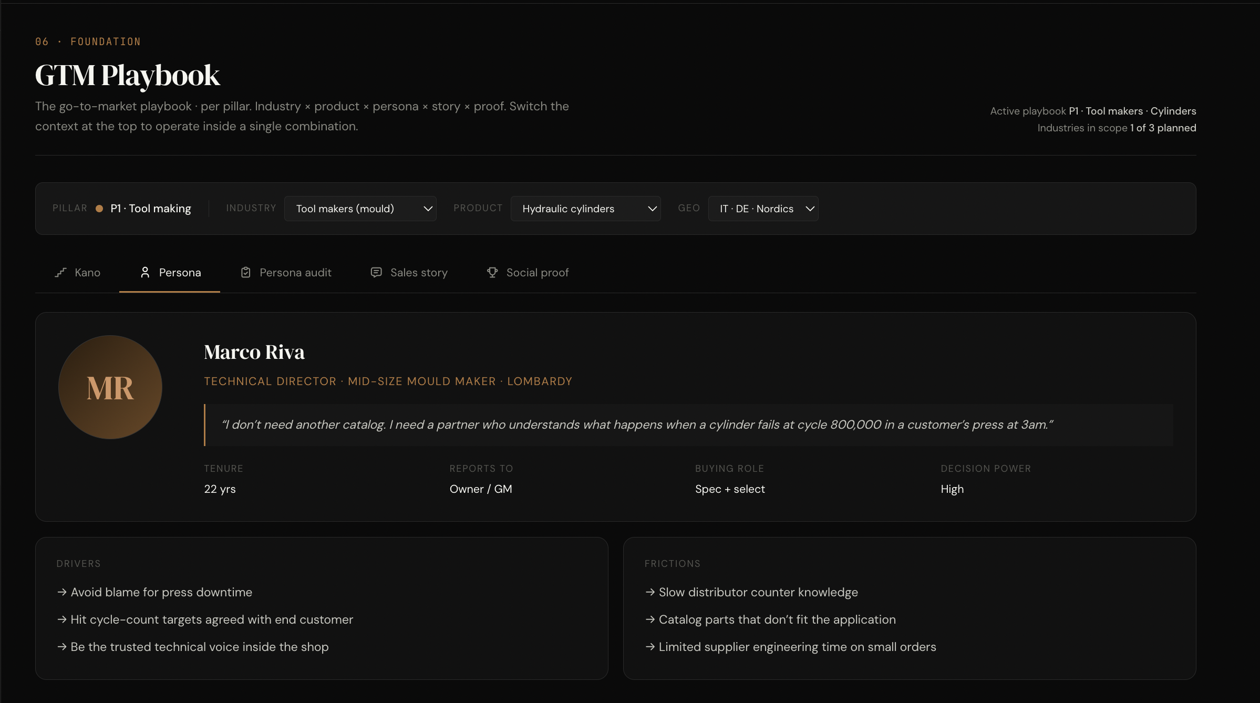Click friction Slow distributor counter knowledge
This screenshot has width=1260, height=703.
tap(751, 592)
